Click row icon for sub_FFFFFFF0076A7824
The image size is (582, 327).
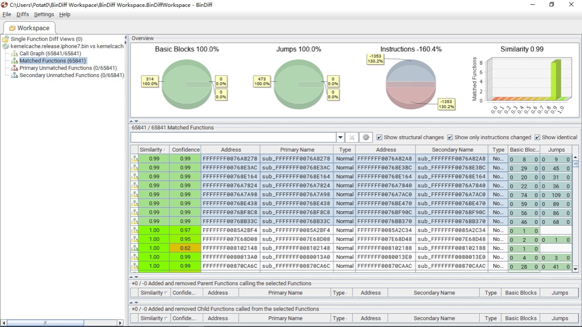(134, 186)
